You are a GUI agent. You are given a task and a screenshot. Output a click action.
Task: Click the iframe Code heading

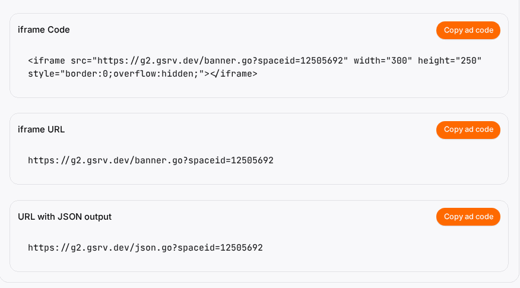click(x=44, y=30)
